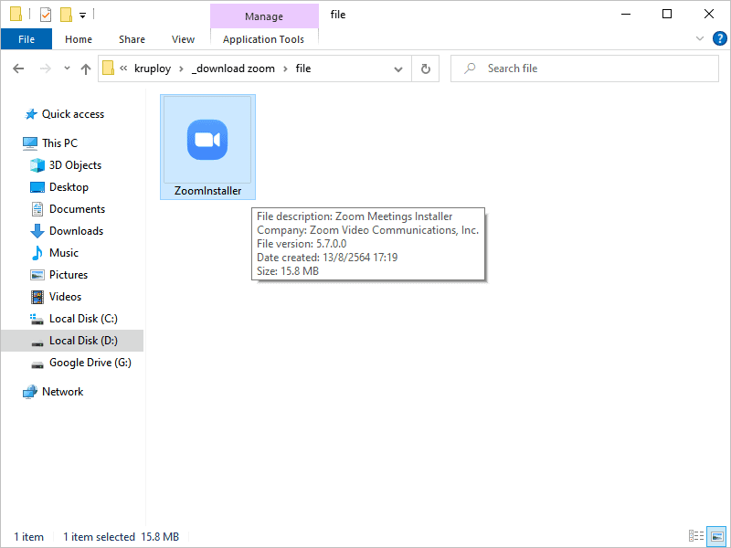The width and height of the screenshot is (731, 548).
Task: Click the refresh icon in address bar
Action: point(425,68)
